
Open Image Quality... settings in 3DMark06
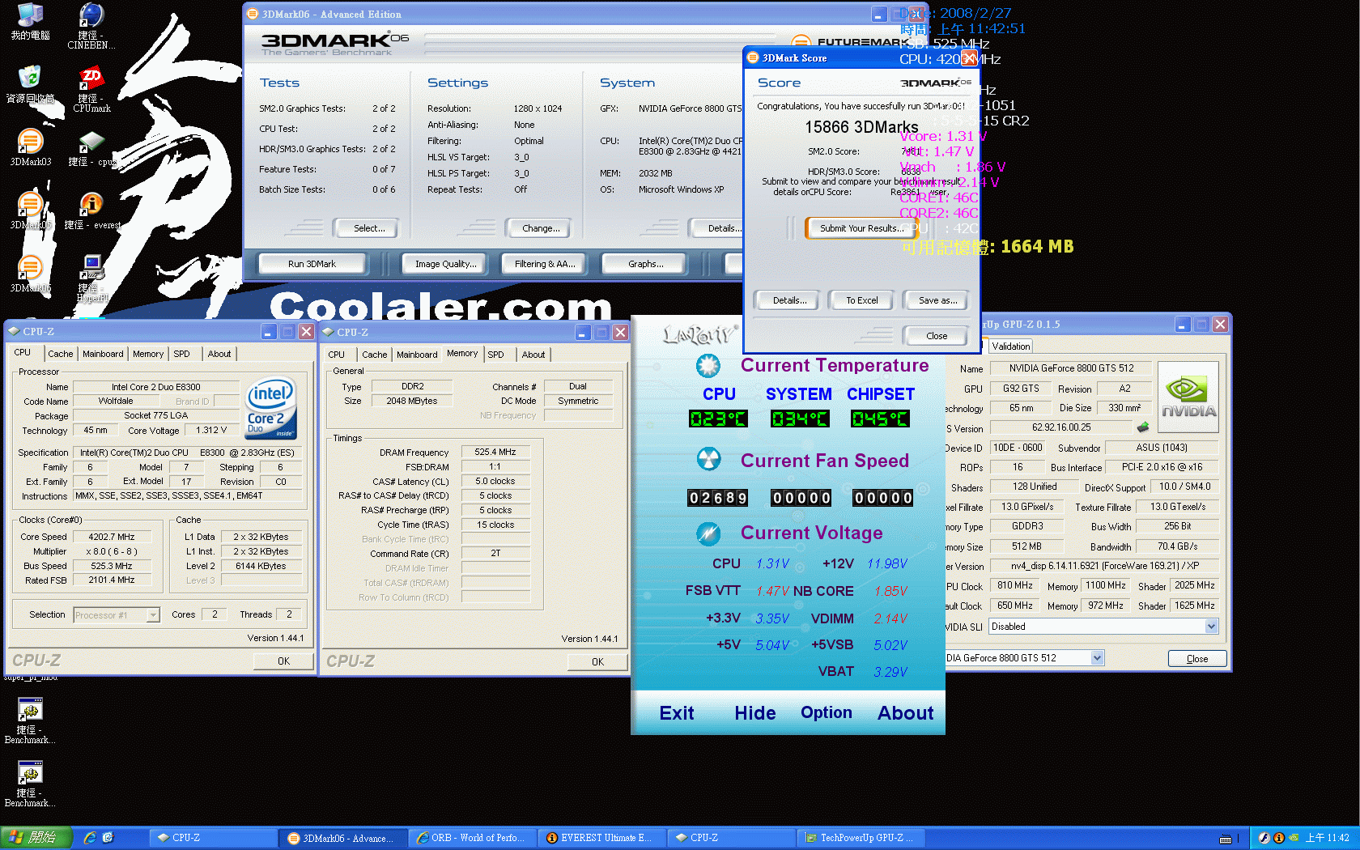[446, 264]
